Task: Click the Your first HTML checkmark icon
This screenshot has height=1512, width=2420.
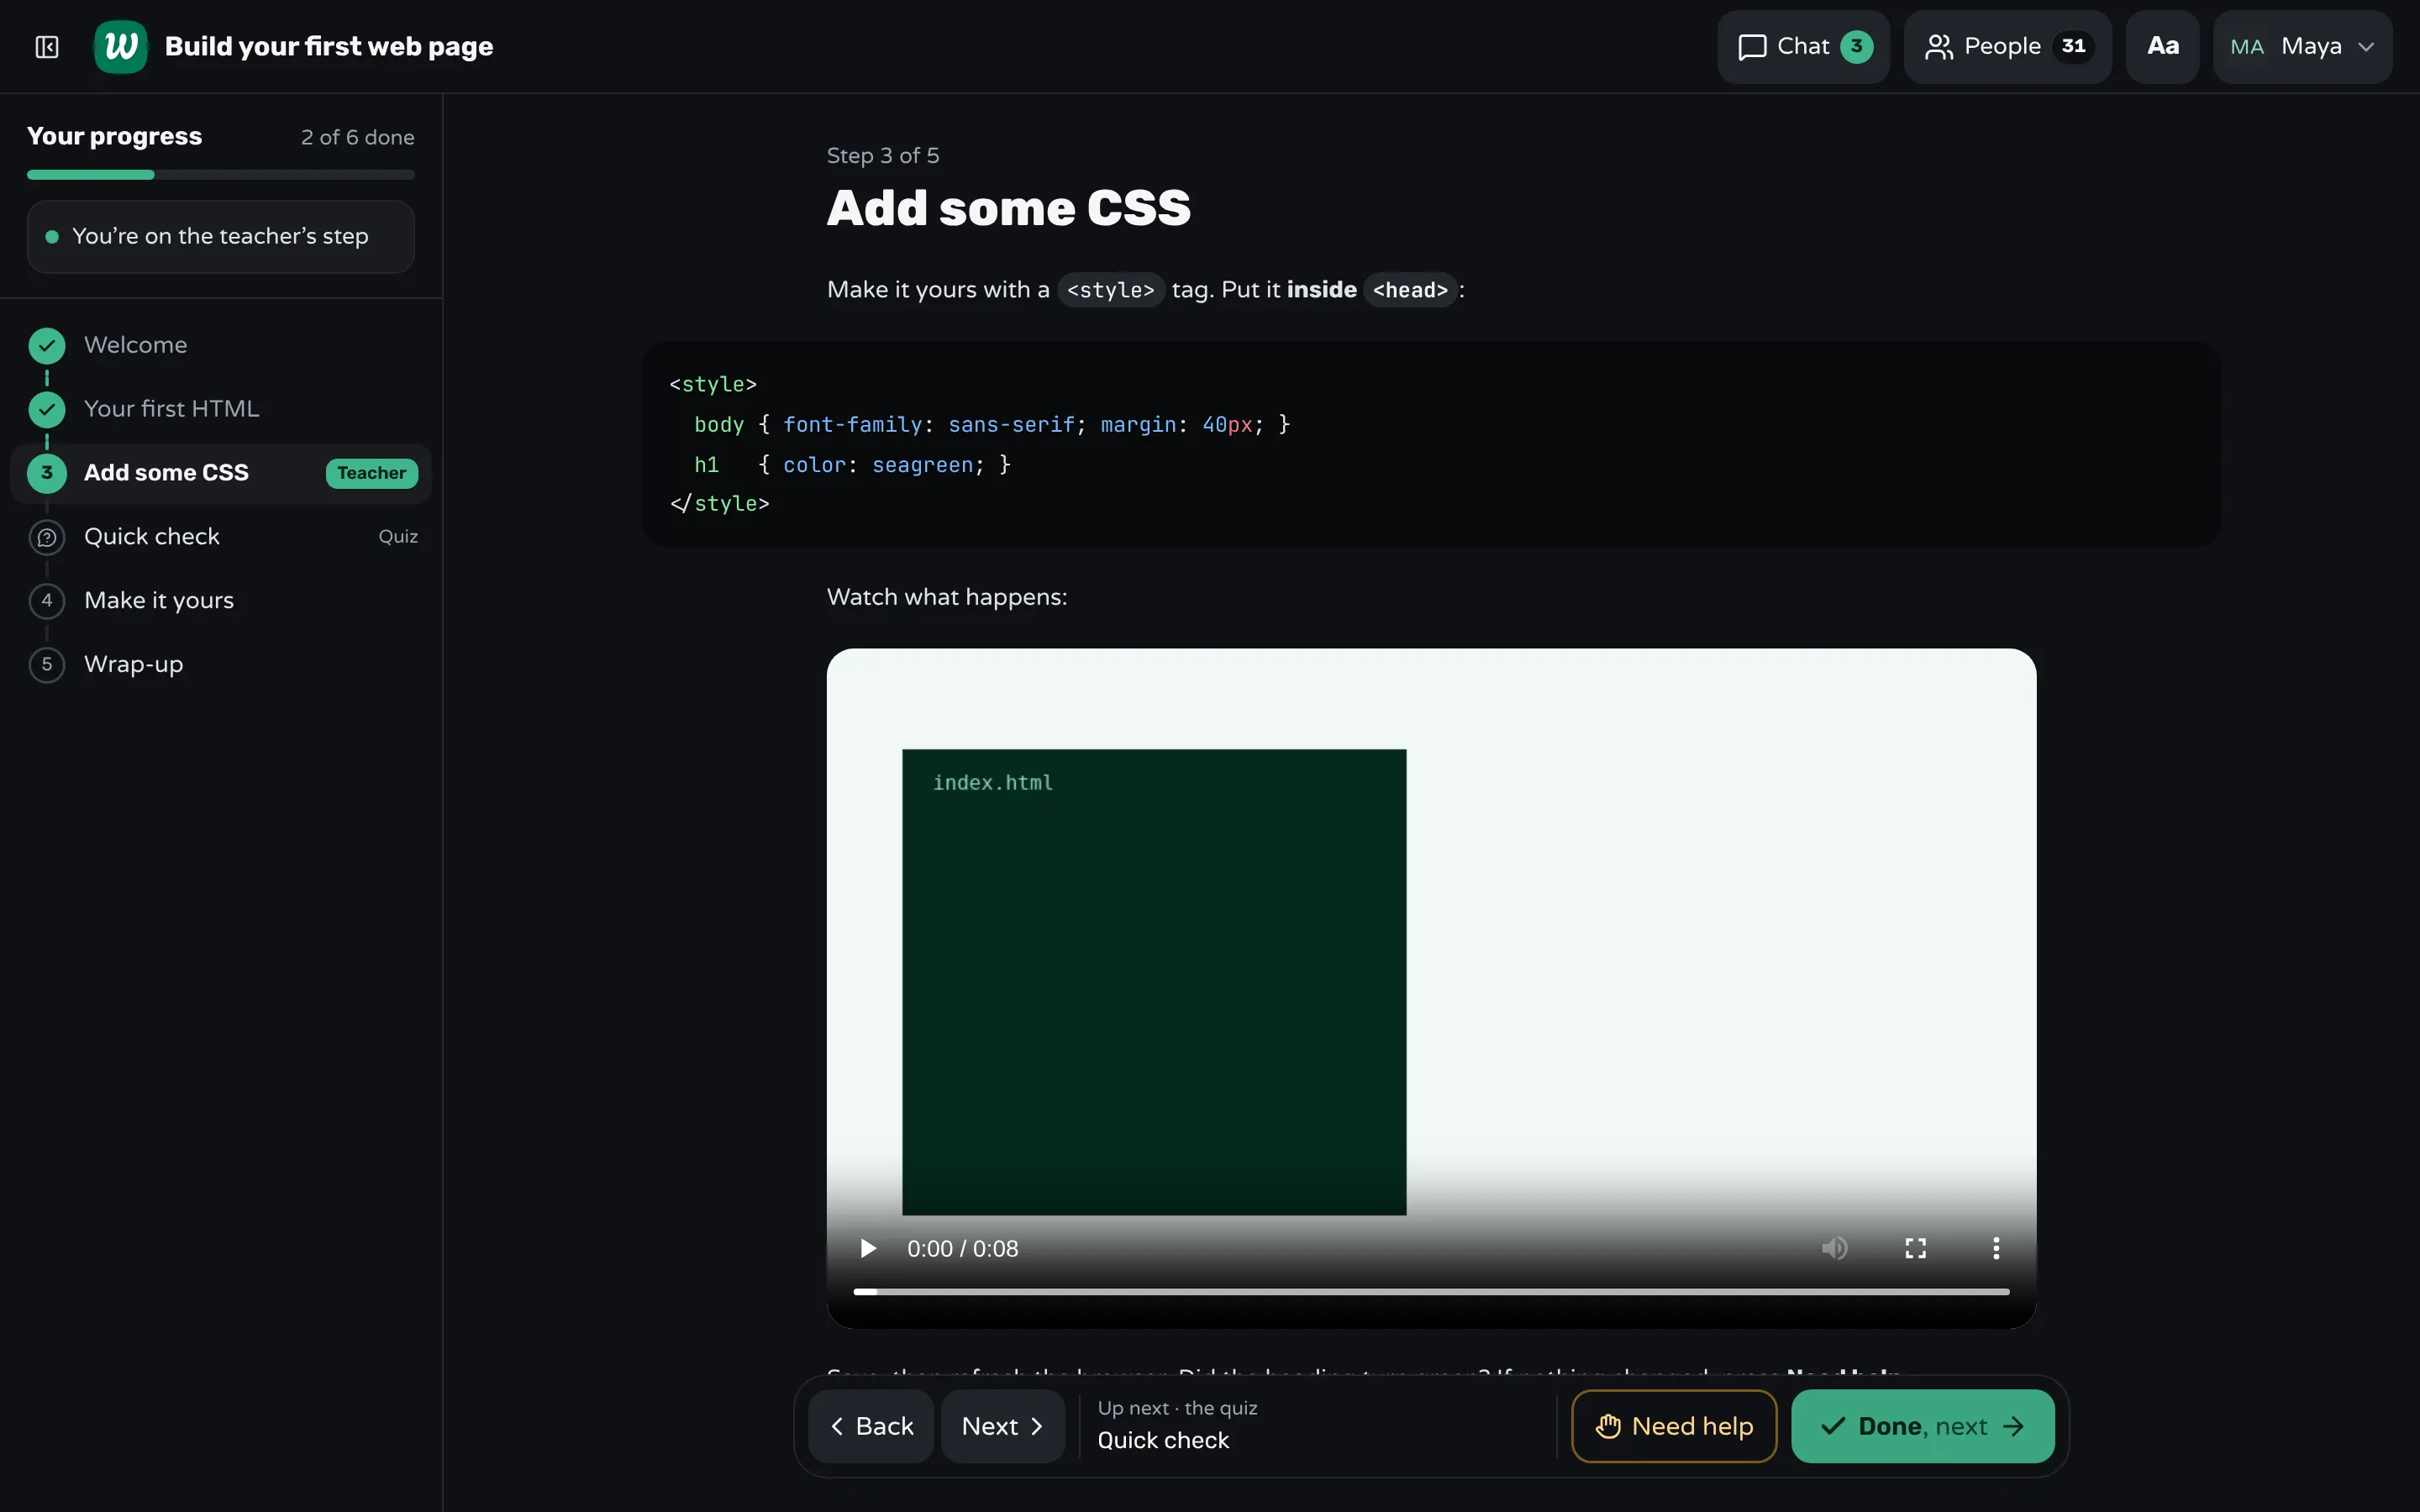Action: pos(47,409)
